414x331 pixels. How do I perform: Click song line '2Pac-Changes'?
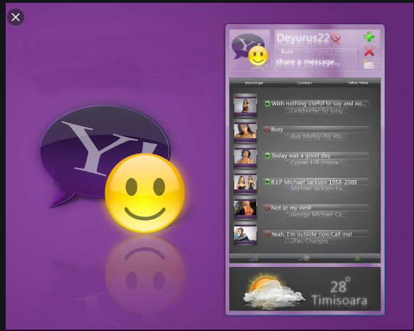point(309,241)
